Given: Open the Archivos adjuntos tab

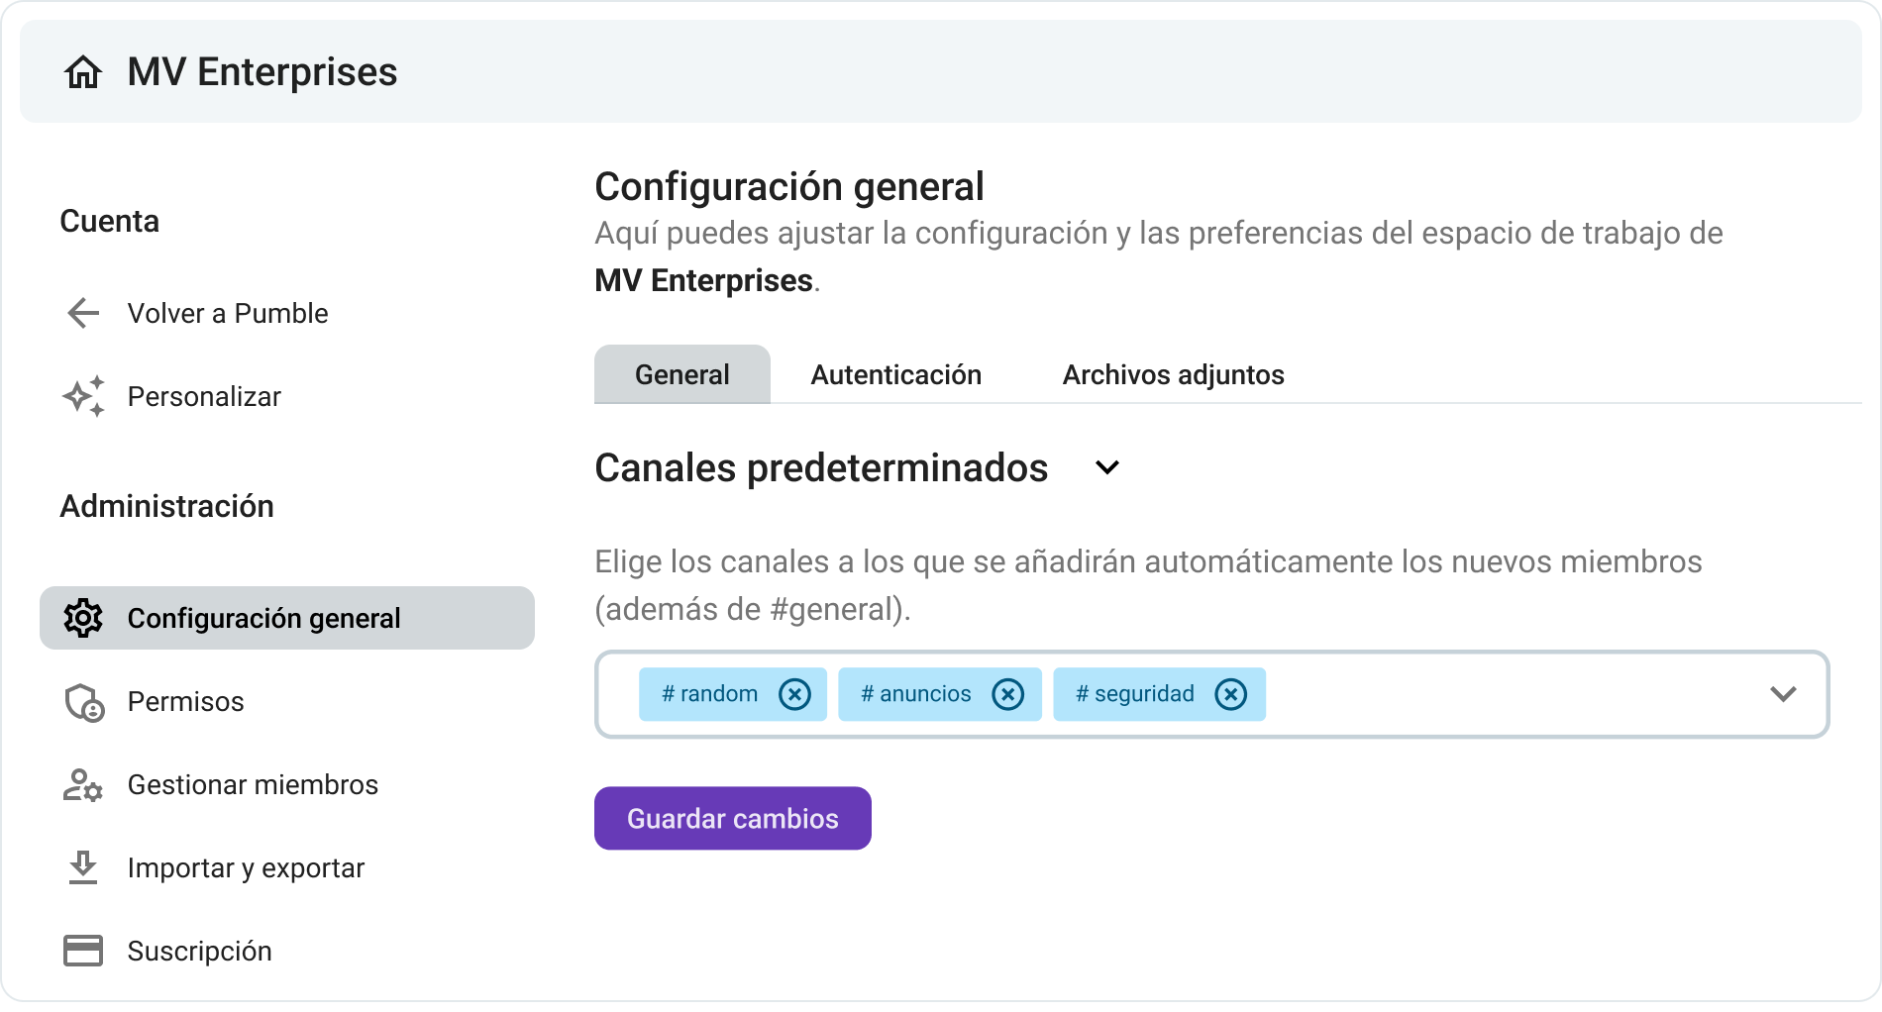Looking at the screenshot, I should coord(1172,374).
